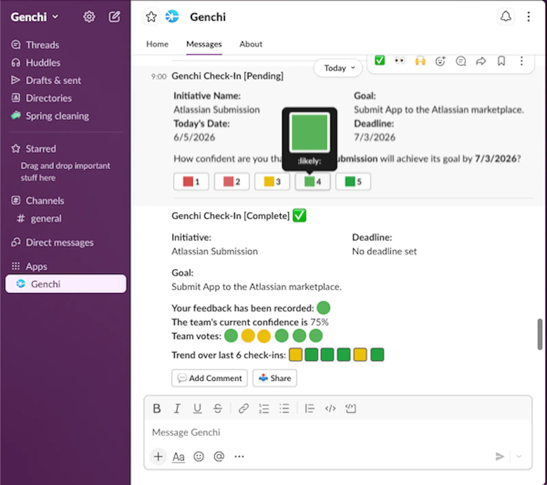Open send options dropdown arrow
The image size is (547, 485).
(519, 456)
